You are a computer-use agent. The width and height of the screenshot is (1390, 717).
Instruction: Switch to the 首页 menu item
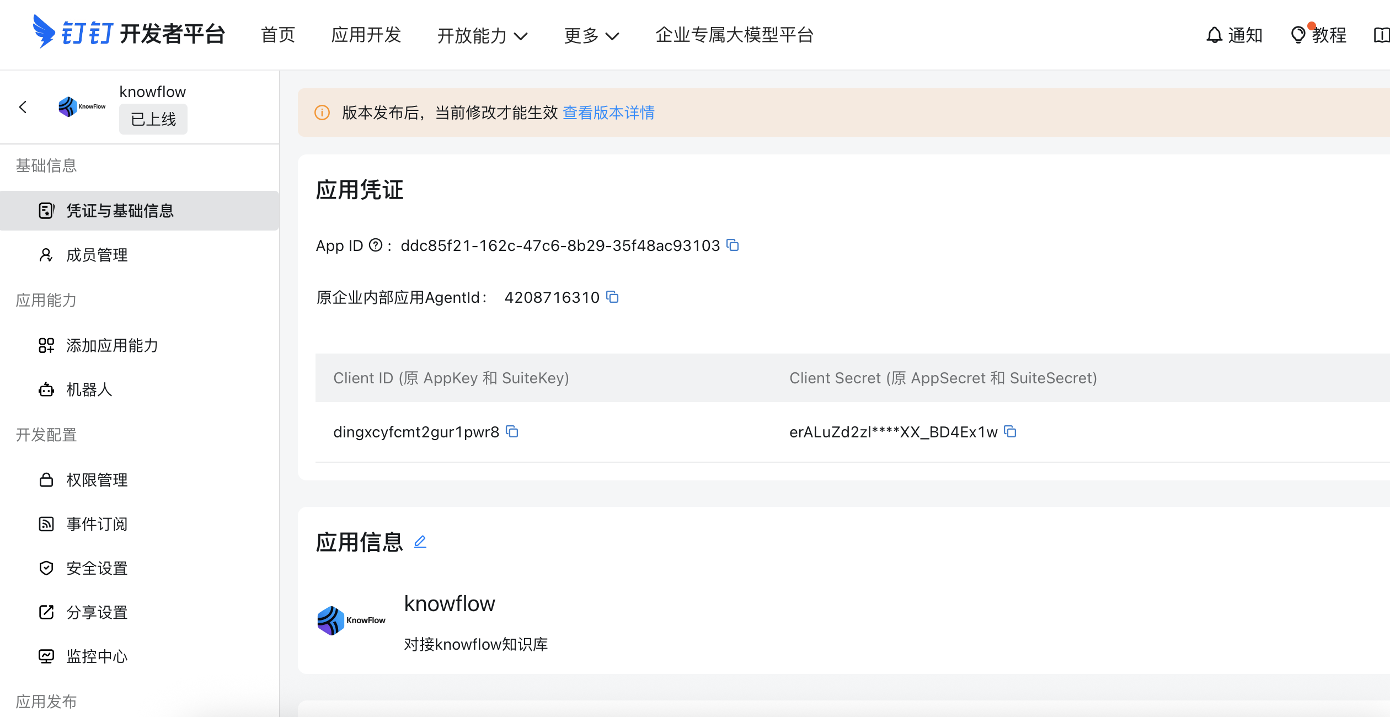click(x=278, y=35)
